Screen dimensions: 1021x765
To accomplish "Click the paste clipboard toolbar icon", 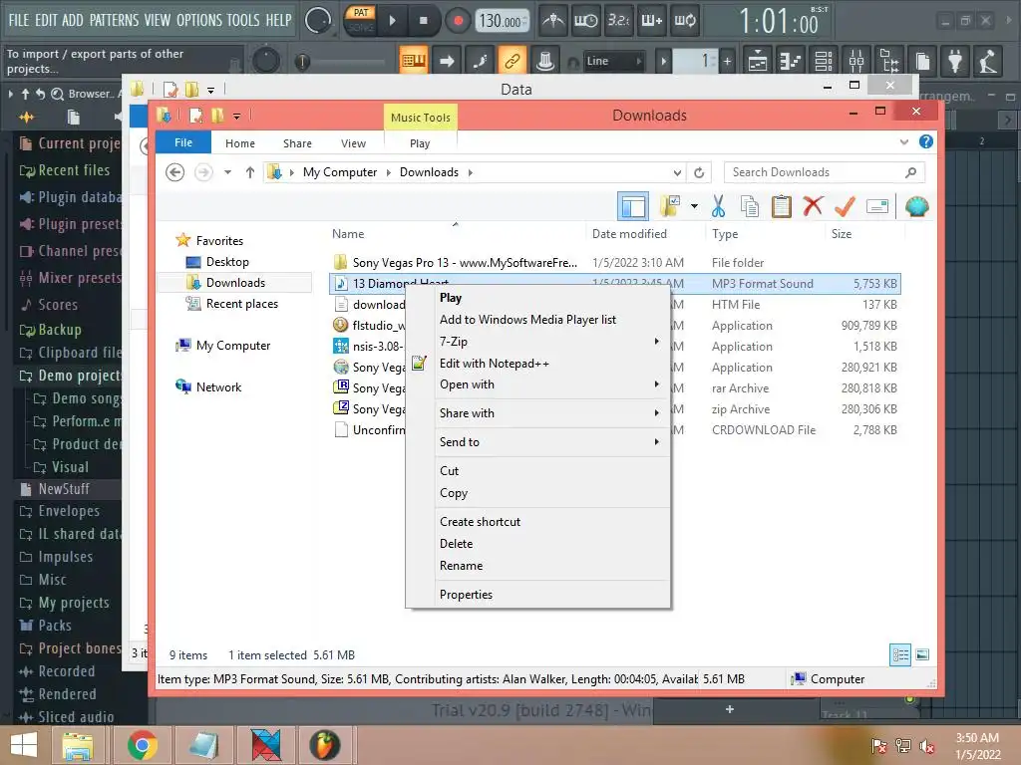I will click(x=782, y=207).
